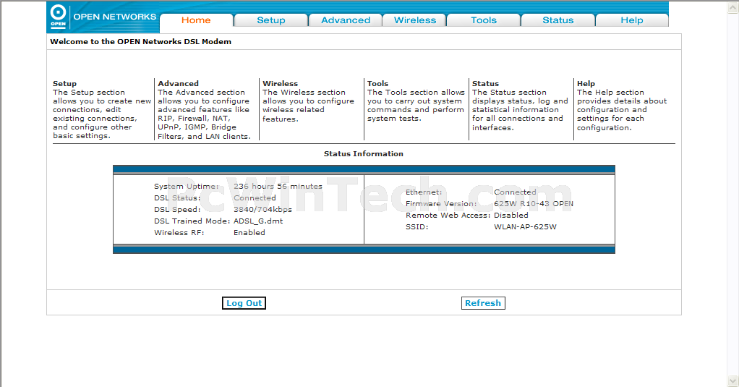
Task: Open the Help tab
Action: click(631, 20)
